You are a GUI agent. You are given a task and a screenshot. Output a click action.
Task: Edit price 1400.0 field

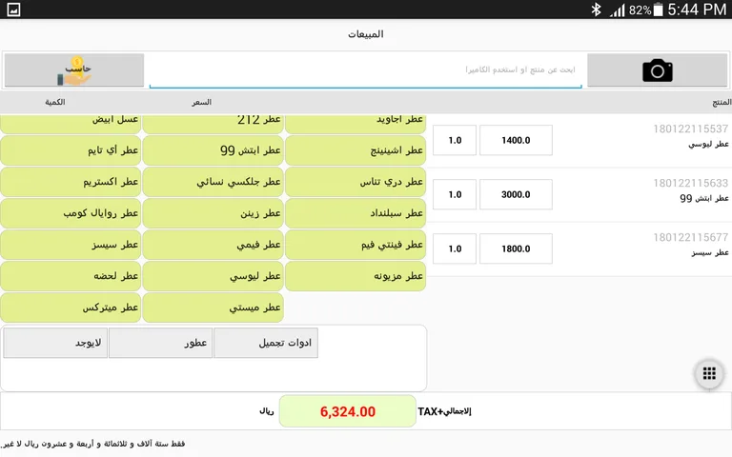coord(516,140)
